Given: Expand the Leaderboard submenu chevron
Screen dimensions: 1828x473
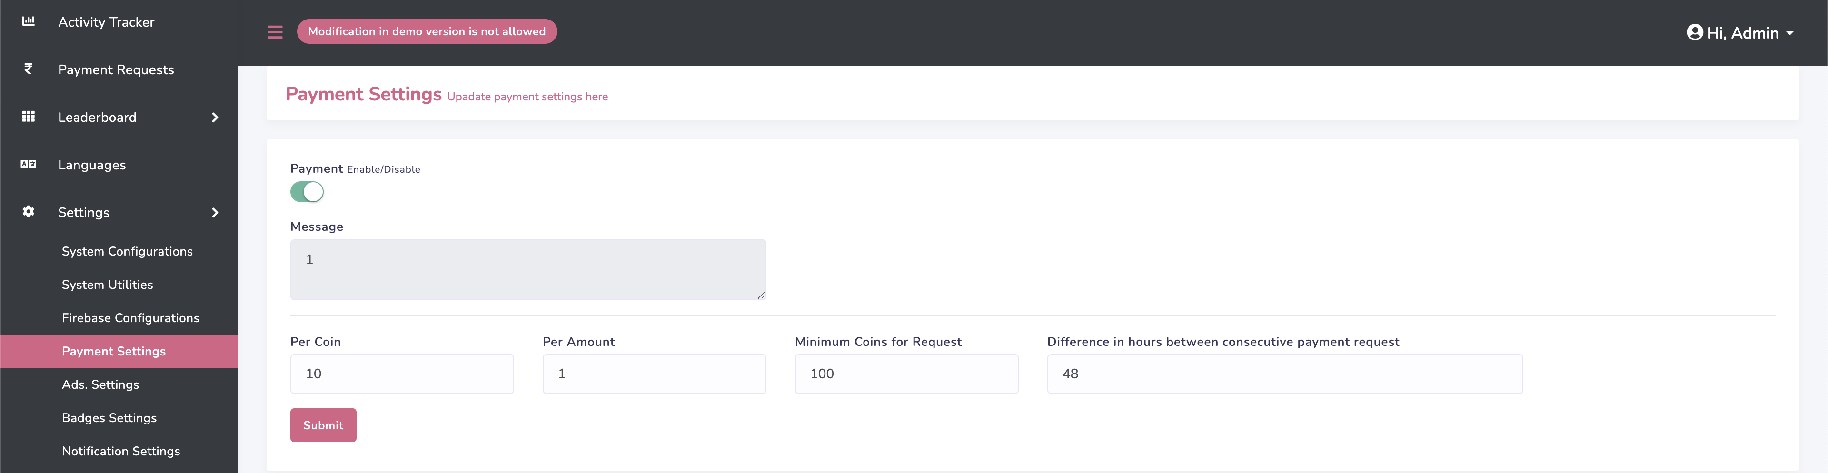Looking at the screenshot, I should [215, 118].
